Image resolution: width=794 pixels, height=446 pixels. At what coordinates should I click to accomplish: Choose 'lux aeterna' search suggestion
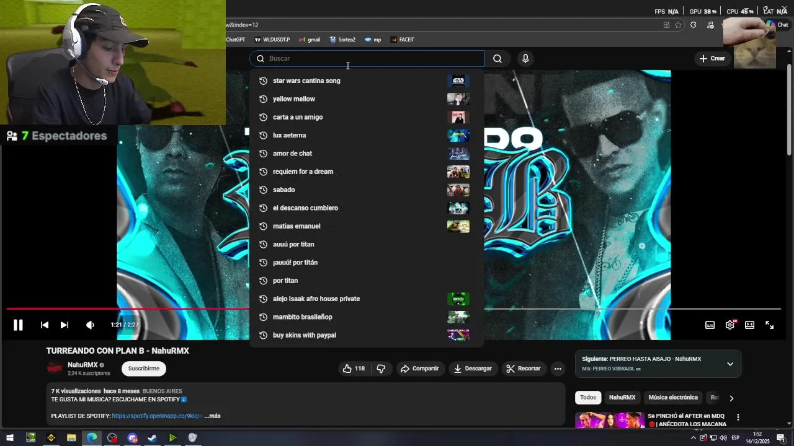(367, 135)
